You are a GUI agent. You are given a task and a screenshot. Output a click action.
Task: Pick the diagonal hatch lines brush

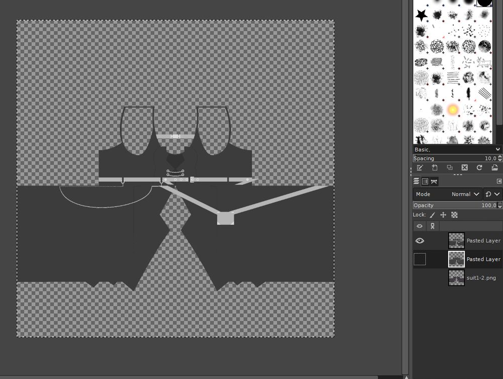point(484,93)
